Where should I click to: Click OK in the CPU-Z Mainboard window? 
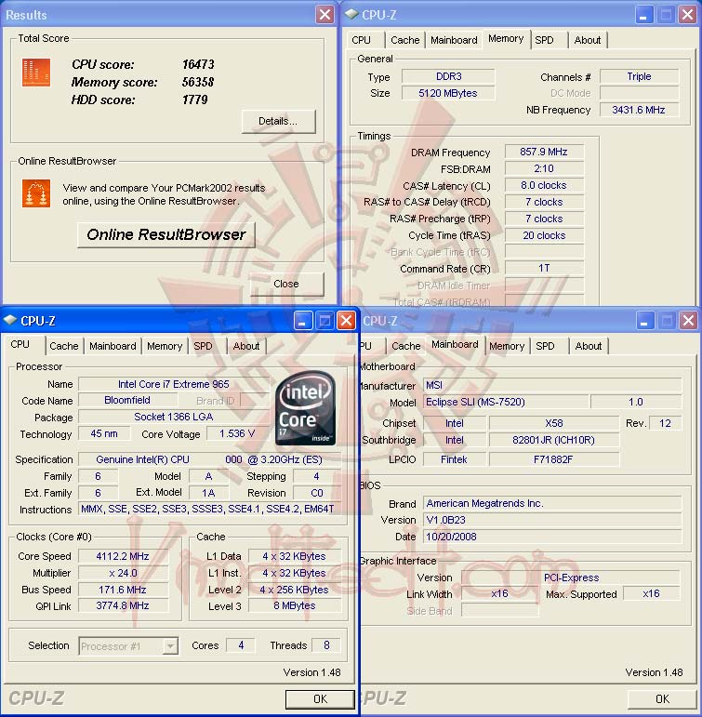pos(662,698)
